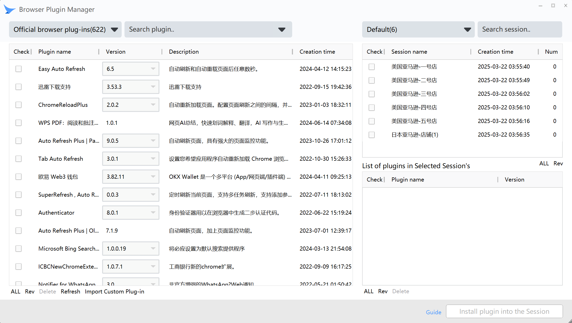Image resolution: width=572 pixels, height=323 pixels.
Task: Click the Auto Refresh Plus | Ol... plugin name
Action: 68,231
